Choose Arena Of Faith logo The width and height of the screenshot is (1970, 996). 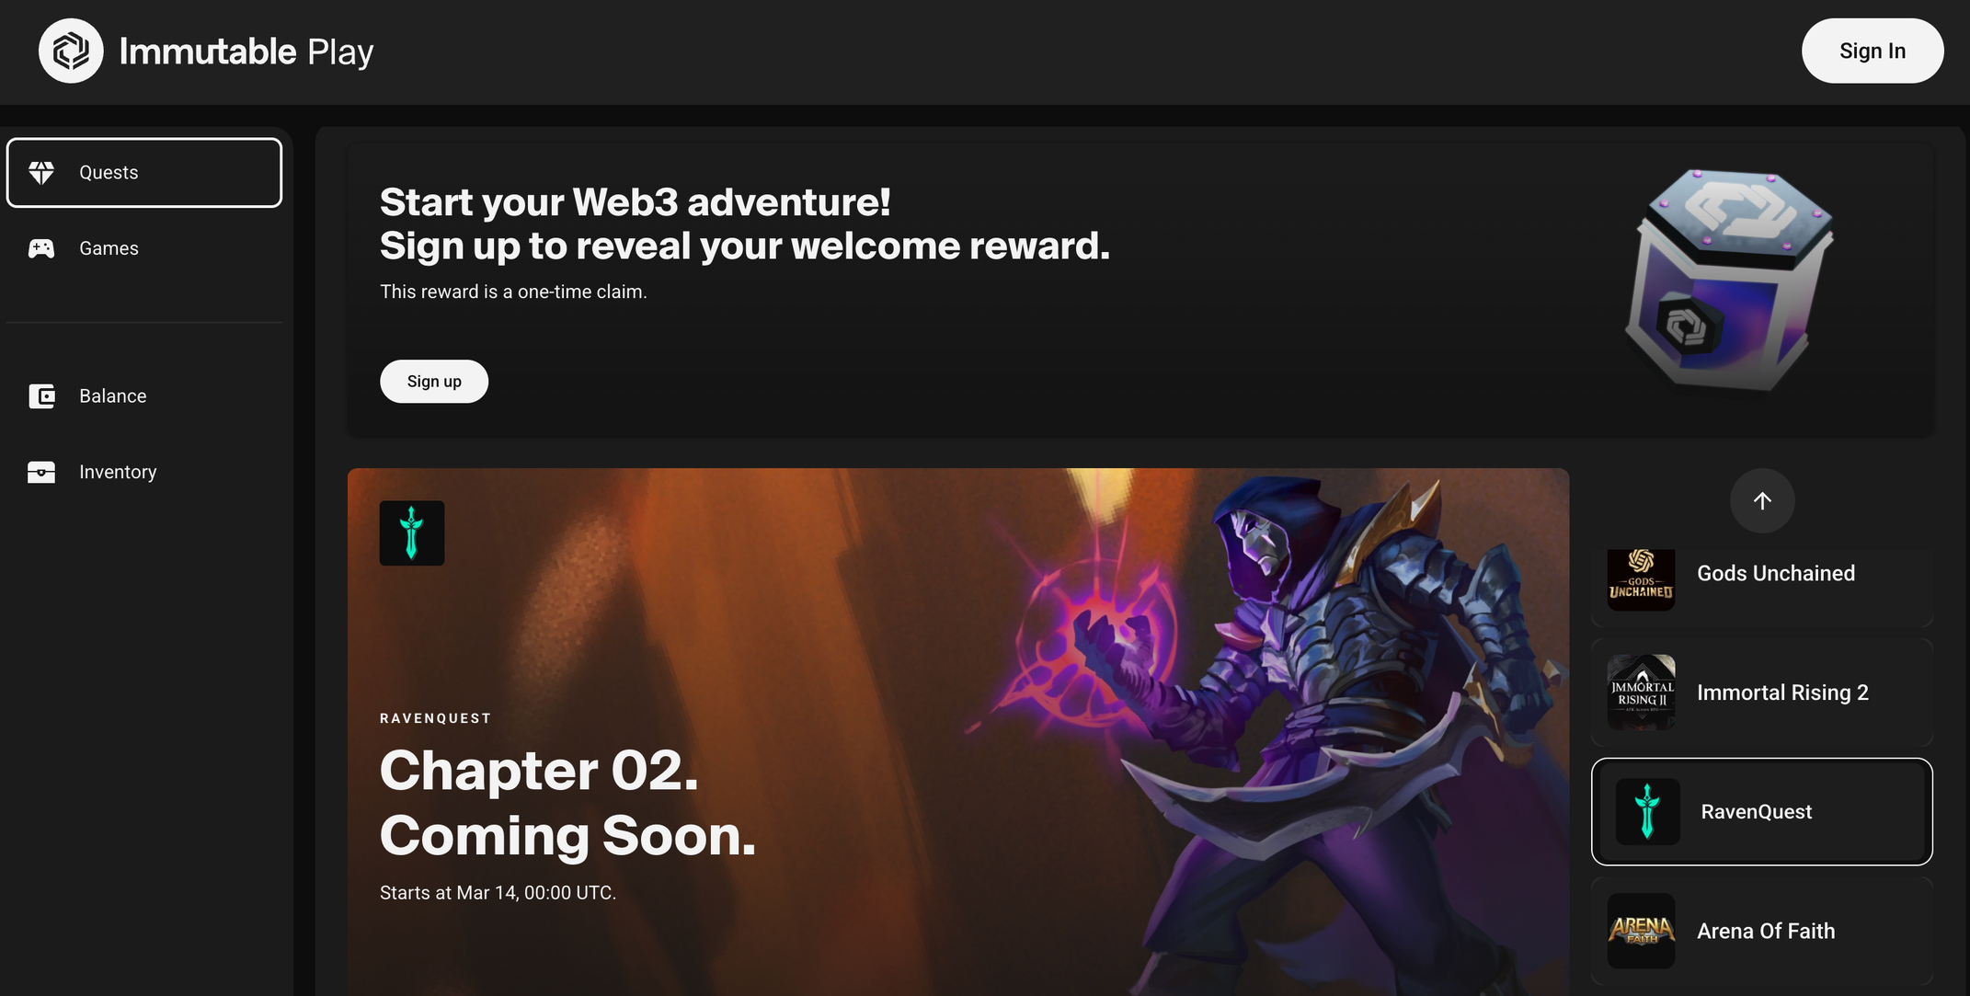click(1641, 931)
